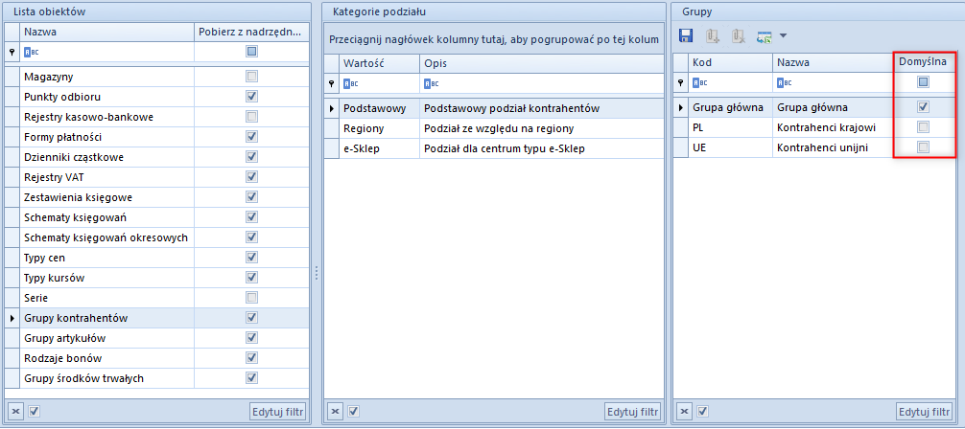This screenshot has height=429, width=965.
Task: Clear filter with X in Lista obiektów footer
Action: click(x=14, y=412)
